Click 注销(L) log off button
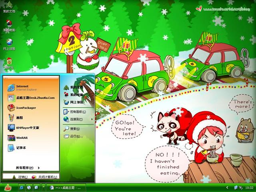The width and height of the screenshot is (256, 192). pyautogui.click(x=20, y=177)
